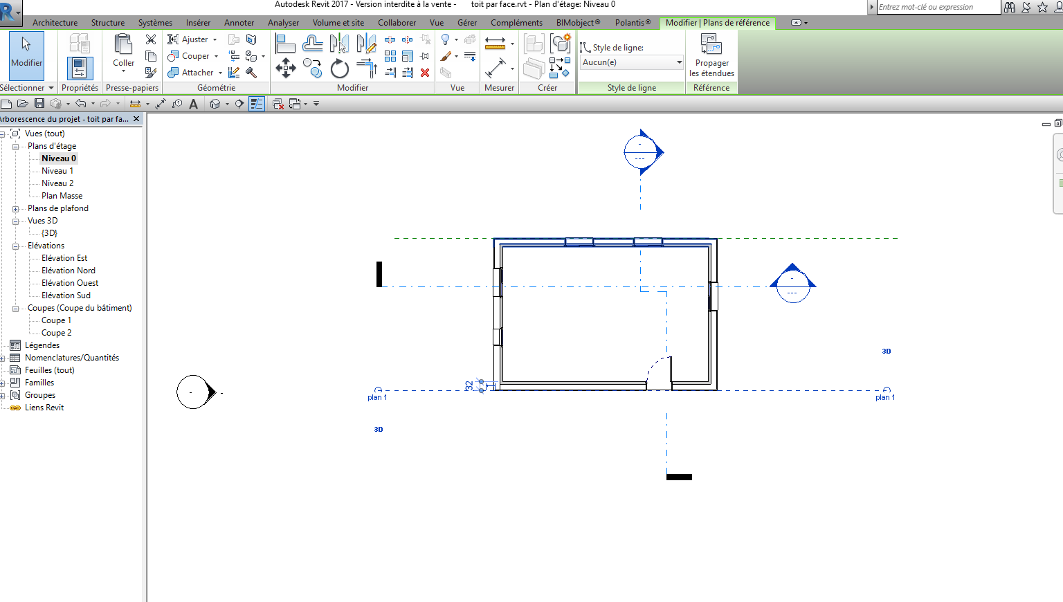Toggle Thin Lines in the quick access toolbar

(257, 104)
